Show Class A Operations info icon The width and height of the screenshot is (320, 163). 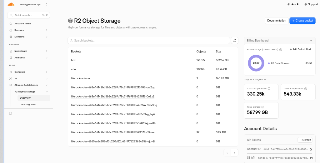click(269, 89)
